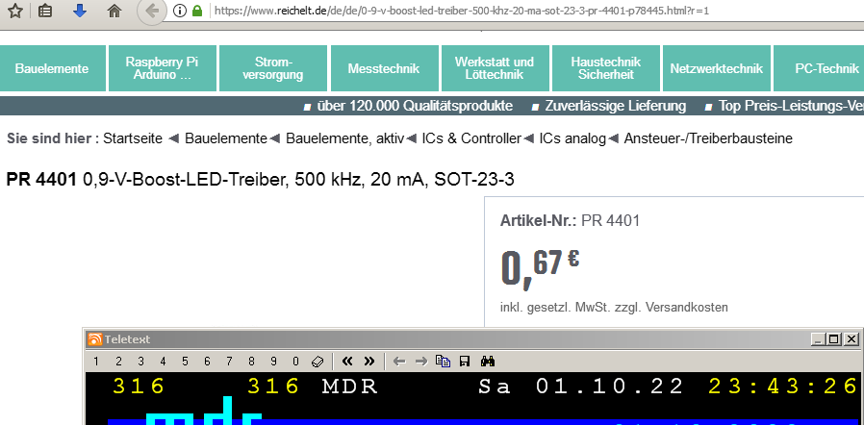Click 'über 120.000 Qualitätsprodukte' banner text
Screen dimensions: 864x425
tap(415, 106)
